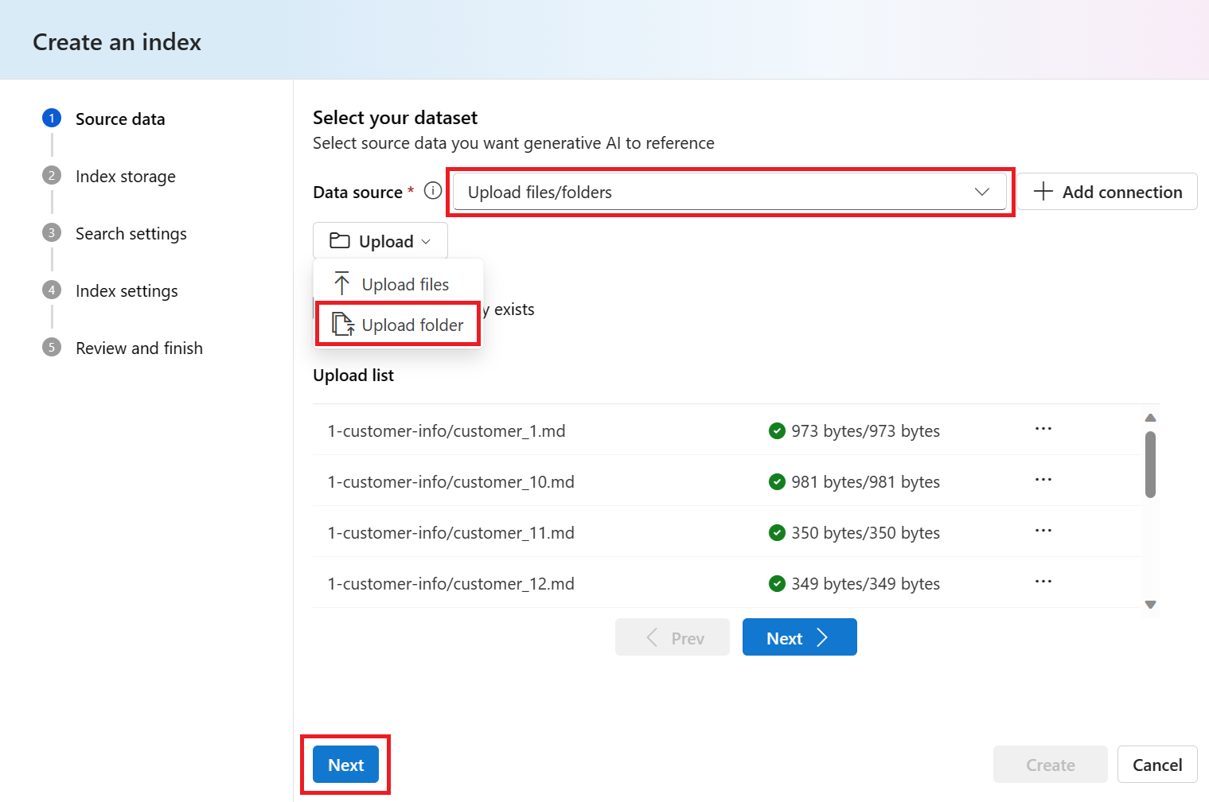Click the green checkmark for customer_12.md

tap(778, 583)
